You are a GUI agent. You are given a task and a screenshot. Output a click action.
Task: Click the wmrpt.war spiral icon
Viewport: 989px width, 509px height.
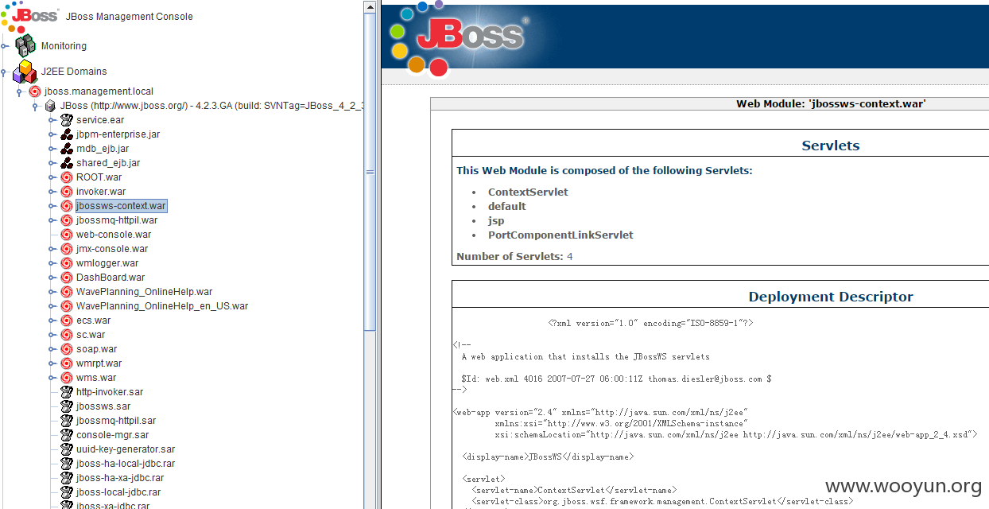pos(67,363)
